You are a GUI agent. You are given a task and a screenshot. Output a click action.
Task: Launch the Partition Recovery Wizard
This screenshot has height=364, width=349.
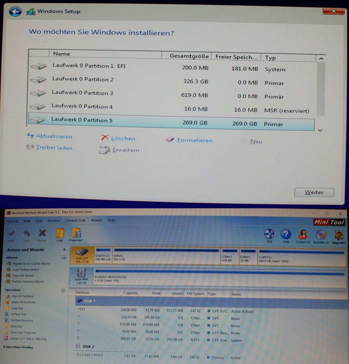pos(25,281)
